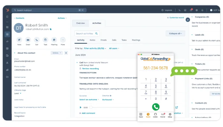Open the Outbound direction dropdown
Viewport: 223px width, 127px height.
click(108, 100)
